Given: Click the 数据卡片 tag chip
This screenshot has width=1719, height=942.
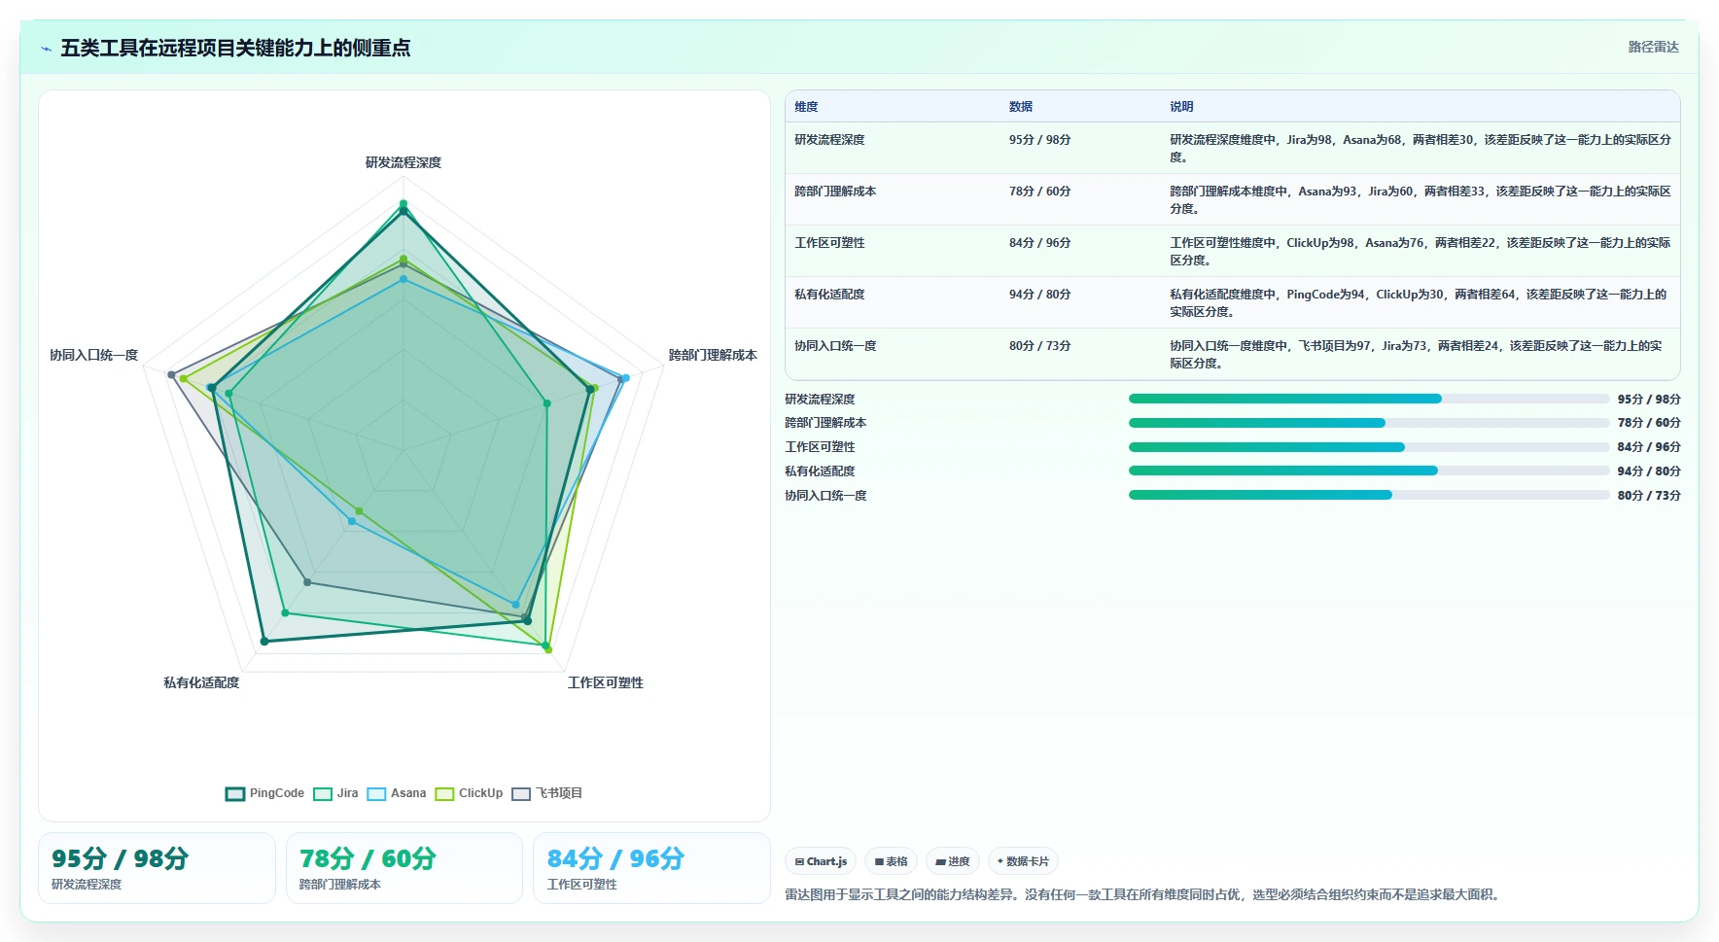Looking at the screenshot, I should [x=1023, y=861].
